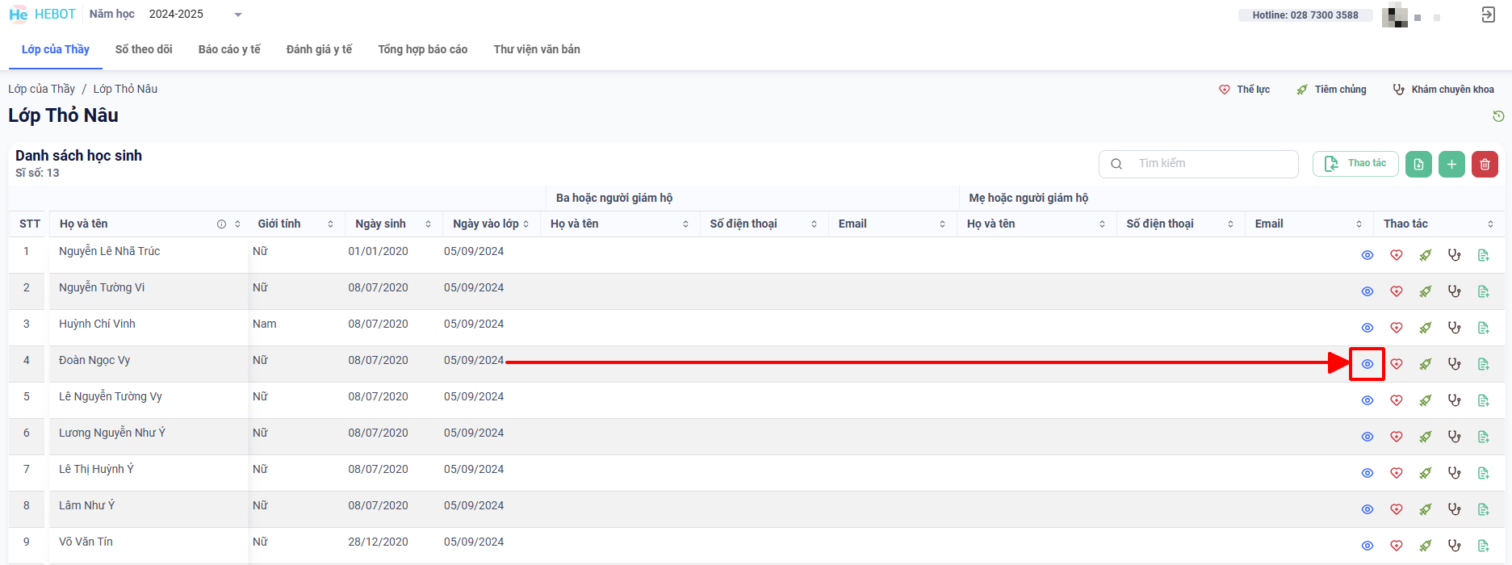View details eye icon for Đoàn Ngọc Vy
The image size is (1512, 565).
pos(1368,364)
